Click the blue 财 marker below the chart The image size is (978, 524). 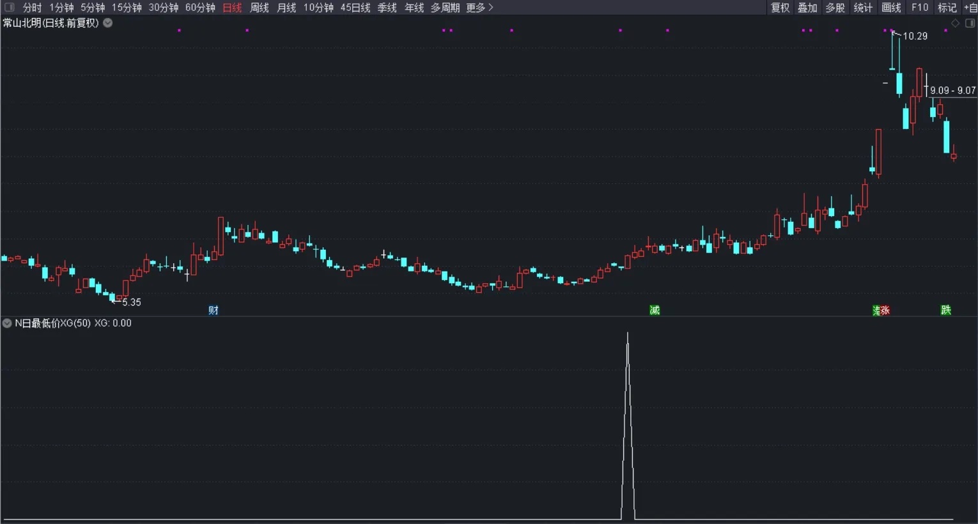[x=213, y=310]
